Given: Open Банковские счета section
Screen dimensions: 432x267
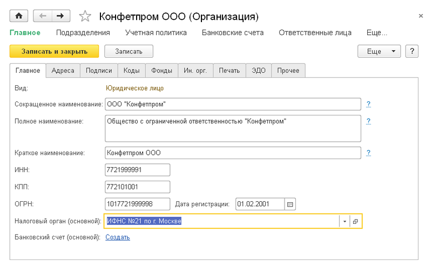Looking at the screenshot, I should [x=233, y=32].
